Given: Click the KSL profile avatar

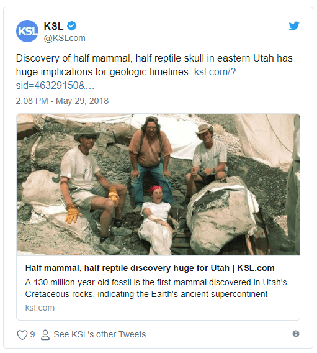Looking at the screenshot, I should (x=27, y=31).
